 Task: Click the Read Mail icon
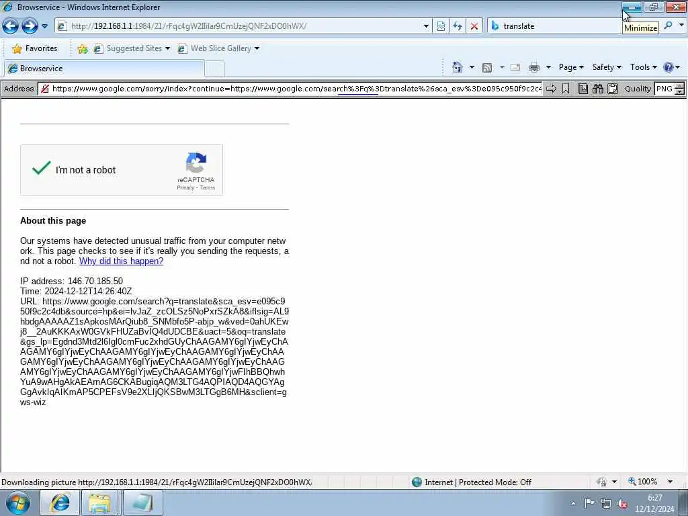pyautogui.click(x=515, y=67)
